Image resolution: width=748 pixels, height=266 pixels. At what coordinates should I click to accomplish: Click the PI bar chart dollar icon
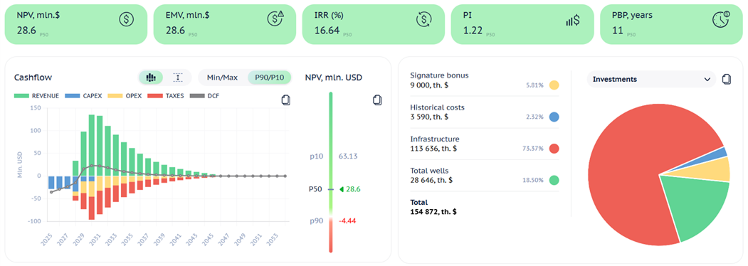(573, 20)
